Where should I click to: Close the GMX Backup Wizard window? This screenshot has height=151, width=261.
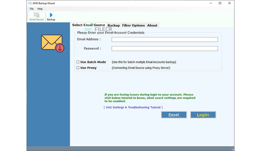(229, 3)
